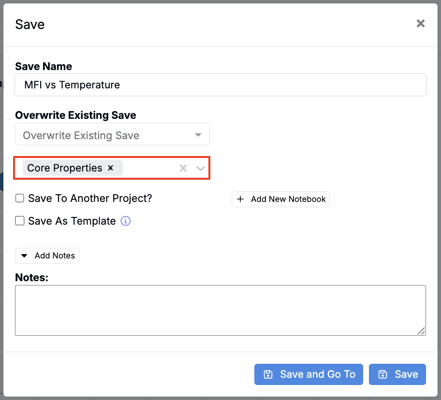Tick the Save As Template checkbox
This screenshot has width=441, height=400.
(x=20, y=221)
